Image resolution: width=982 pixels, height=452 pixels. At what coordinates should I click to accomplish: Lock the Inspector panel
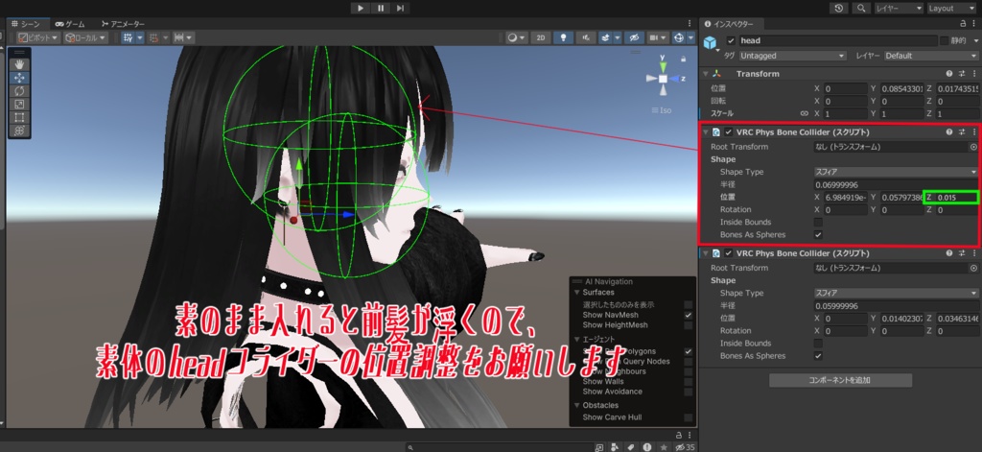[963, 24]
